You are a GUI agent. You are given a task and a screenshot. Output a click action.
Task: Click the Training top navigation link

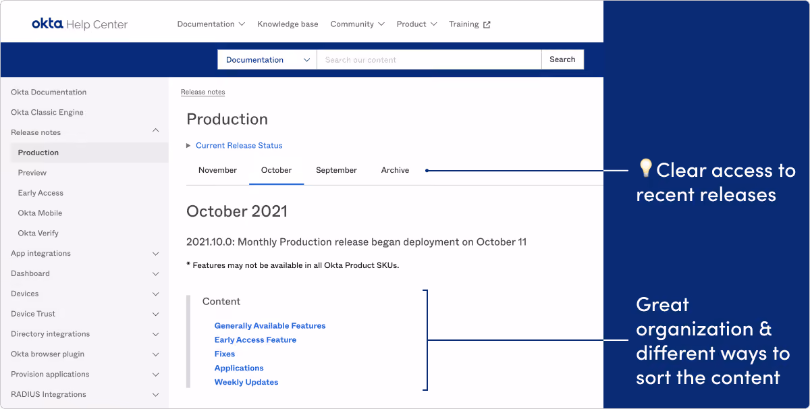coord(464,24)
